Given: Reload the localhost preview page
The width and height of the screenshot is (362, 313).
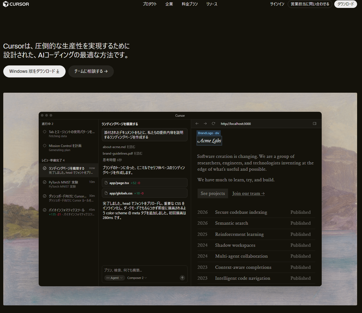Looking at the screenshot, I should (x=213, y=124).
